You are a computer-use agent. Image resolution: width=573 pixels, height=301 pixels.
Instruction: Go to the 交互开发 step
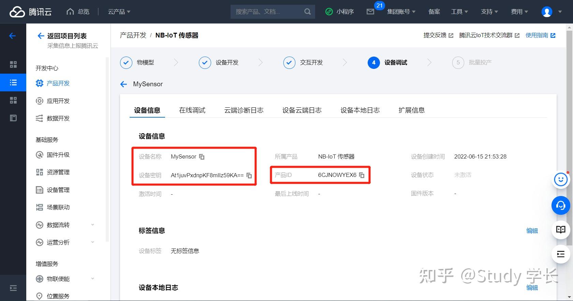point(303,62)
